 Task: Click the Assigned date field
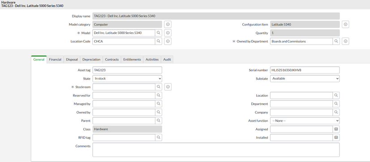coord(301,129)
